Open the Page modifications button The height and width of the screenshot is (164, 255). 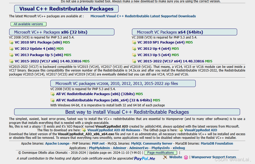pos(161,153)
